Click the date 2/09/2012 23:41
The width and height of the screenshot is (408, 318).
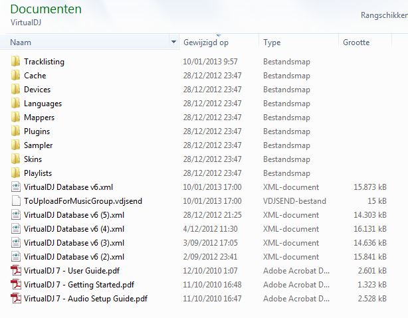(x=210, y=257)
